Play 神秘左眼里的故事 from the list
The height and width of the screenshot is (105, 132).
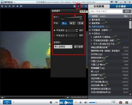99,47
